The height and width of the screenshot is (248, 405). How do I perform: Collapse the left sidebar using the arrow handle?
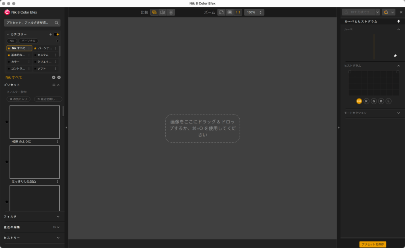66,128
